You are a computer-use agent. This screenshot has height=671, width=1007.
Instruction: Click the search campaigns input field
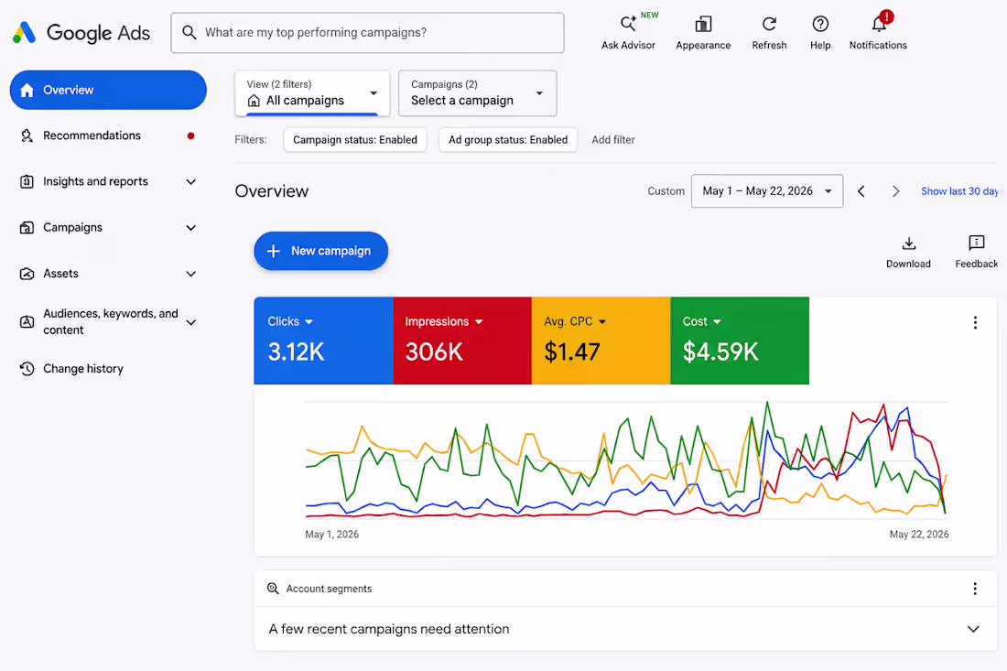point(367,33)
